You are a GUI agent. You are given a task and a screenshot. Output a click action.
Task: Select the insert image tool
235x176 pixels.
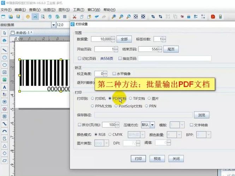pyautogui.click(x=5, y=80)
